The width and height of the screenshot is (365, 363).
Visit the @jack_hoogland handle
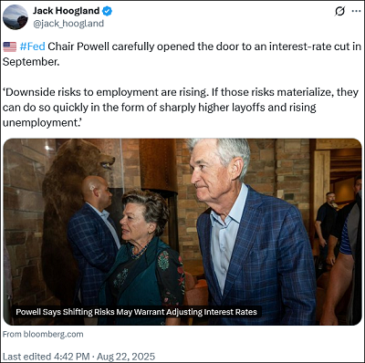tap(68, 24)
